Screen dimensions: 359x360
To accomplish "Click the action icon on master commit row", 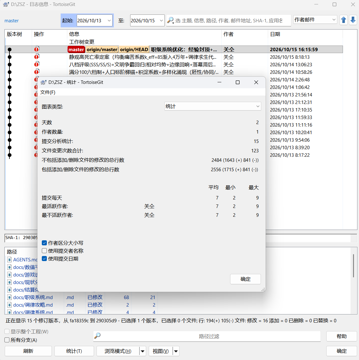I will 37,49.
